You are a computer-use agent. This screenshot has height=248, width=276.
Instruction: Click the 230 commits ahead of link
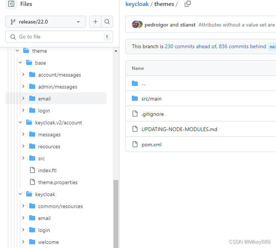pyautogui.click(x=191, y=46)
